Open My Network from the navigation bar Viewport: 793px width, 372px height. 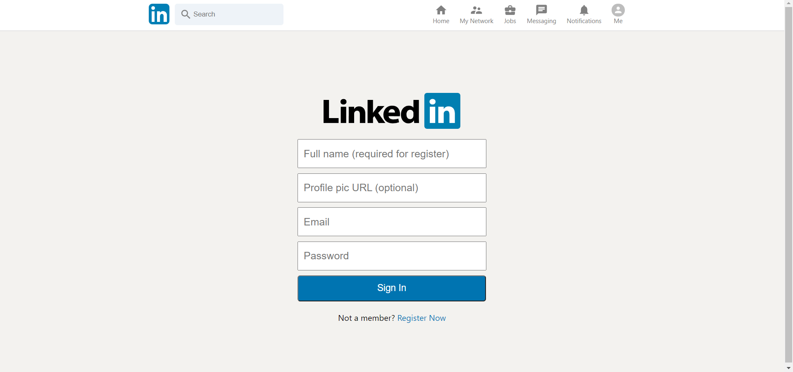476,10
